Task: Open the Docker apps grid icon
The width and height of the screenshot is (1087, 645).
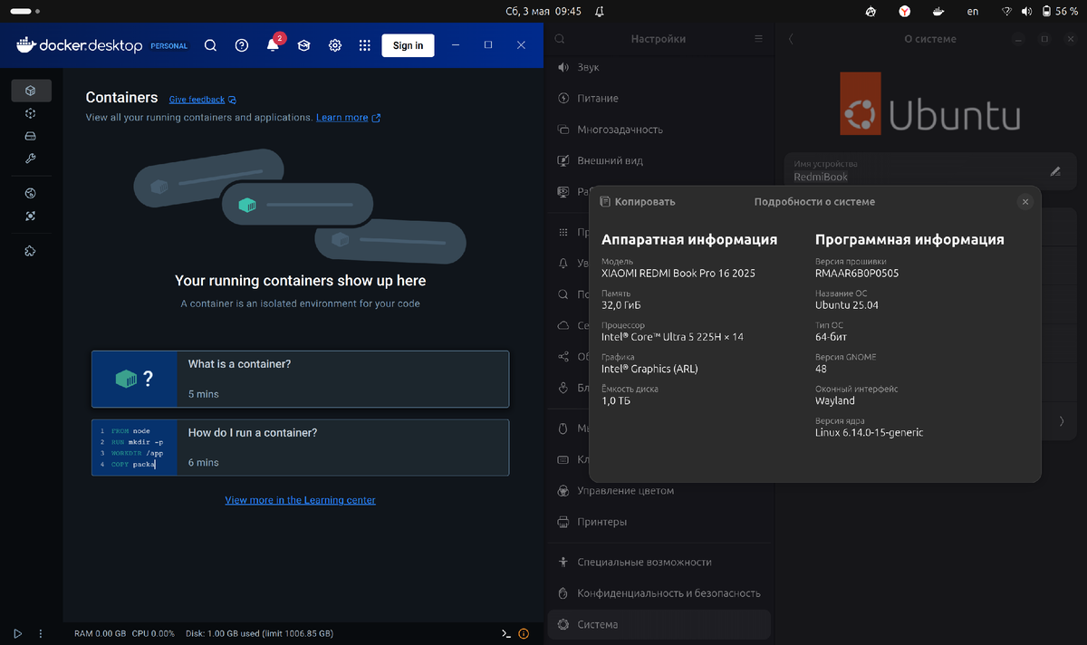Action: 365,45
